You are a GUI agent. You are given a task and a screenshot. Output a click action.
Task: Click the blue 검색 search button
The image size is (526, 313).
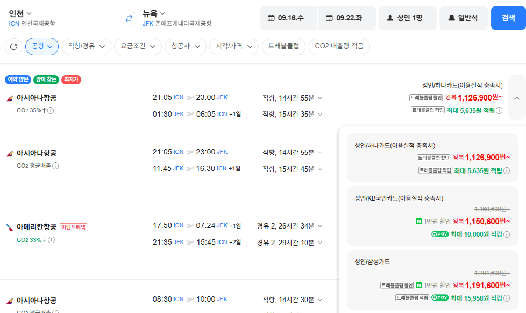[x=509, y=18]
